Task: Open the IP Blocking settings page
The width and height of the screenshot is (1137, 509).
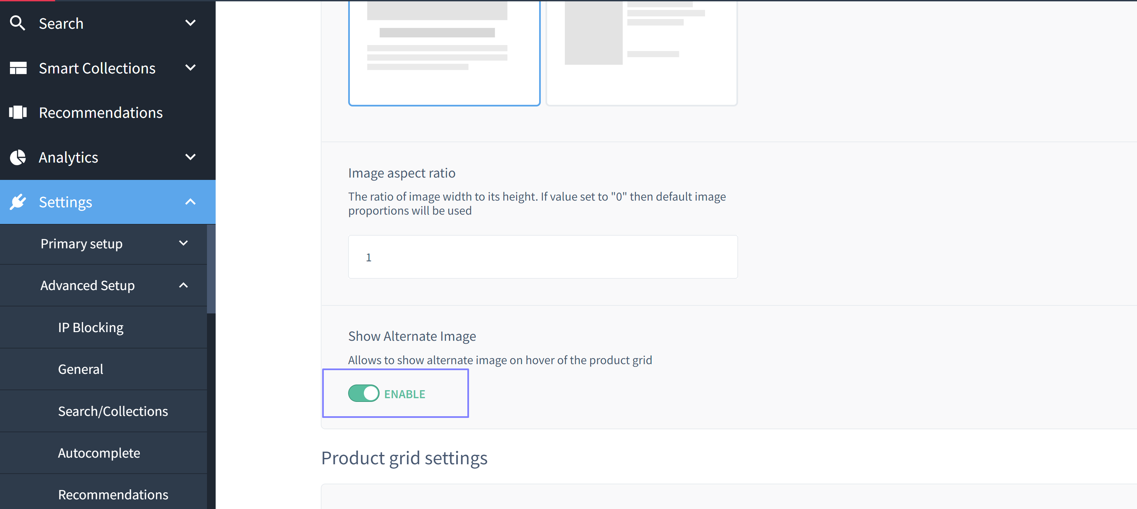Action: 90,327
